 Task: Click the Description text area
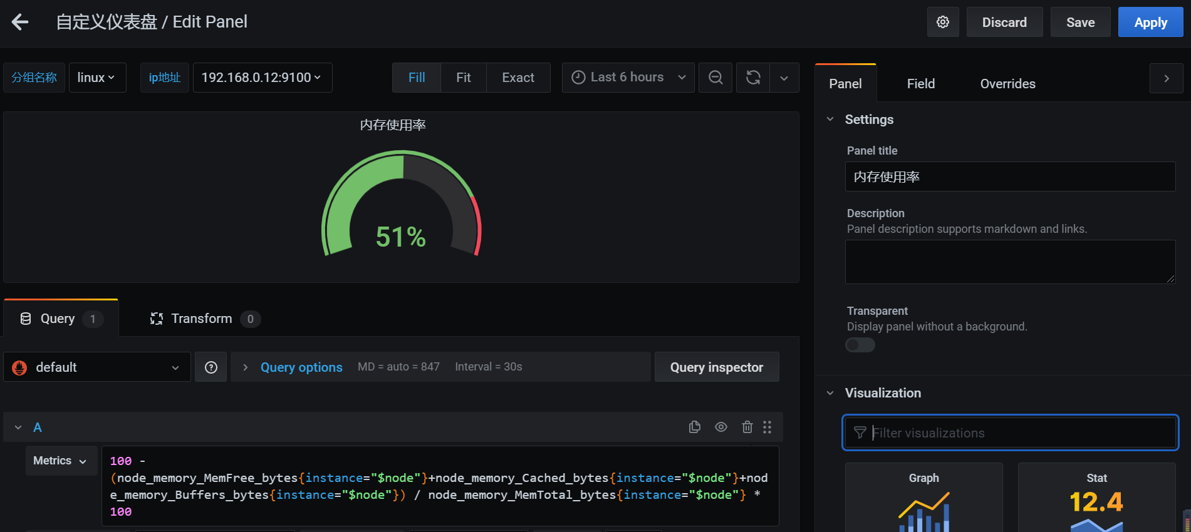1010,262
